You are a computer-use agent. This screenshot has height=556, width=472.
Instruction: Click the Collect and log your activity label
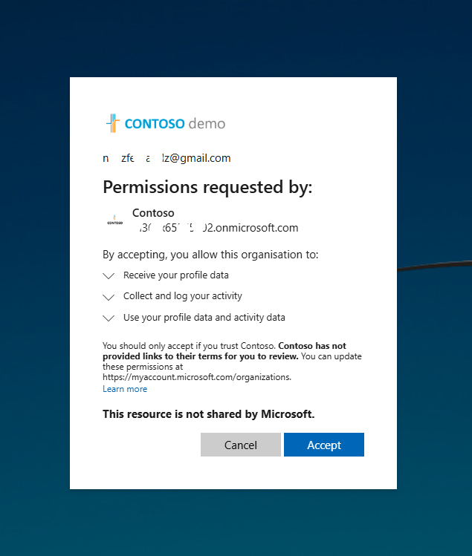[183, 296]
